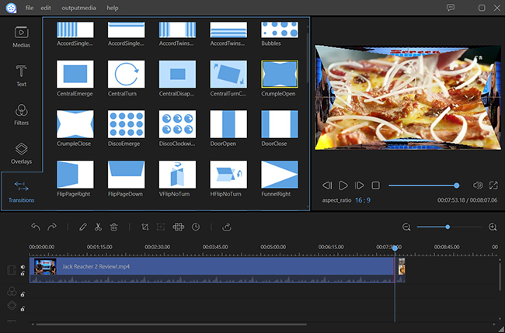Open the clock duration tool
Image resolution: width=505 pixels, height=333 pixels.
pyautogui.click(x=196, y=227)
